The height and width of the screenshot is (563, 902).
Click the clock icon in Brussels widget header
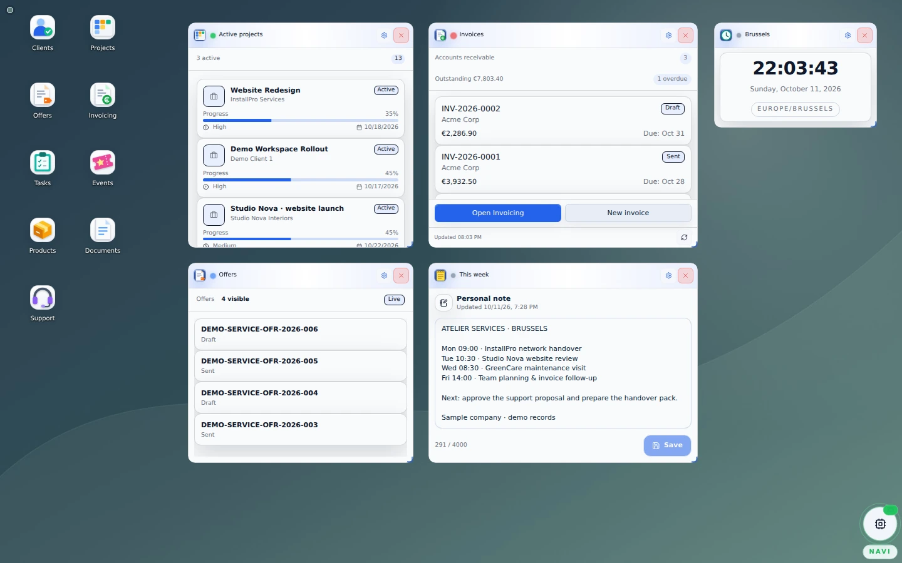pyautogui.click(x=726, y=36)
